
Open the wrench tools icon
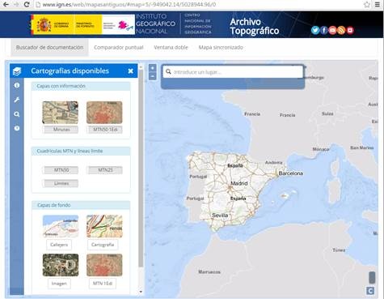pyautogui.click(x=17, y=100)
